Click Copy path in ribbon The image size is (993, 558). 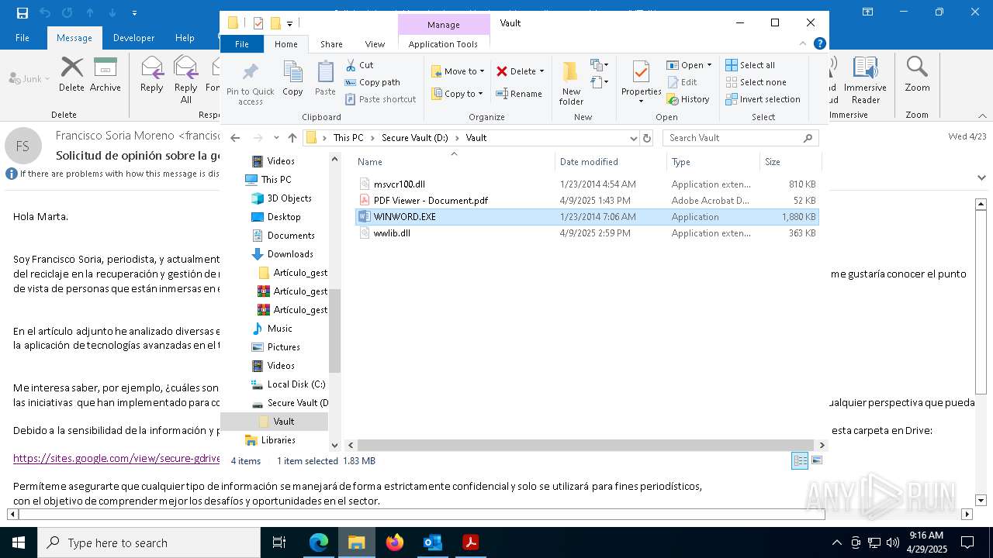pyautogui.click(x=372, y=82)
